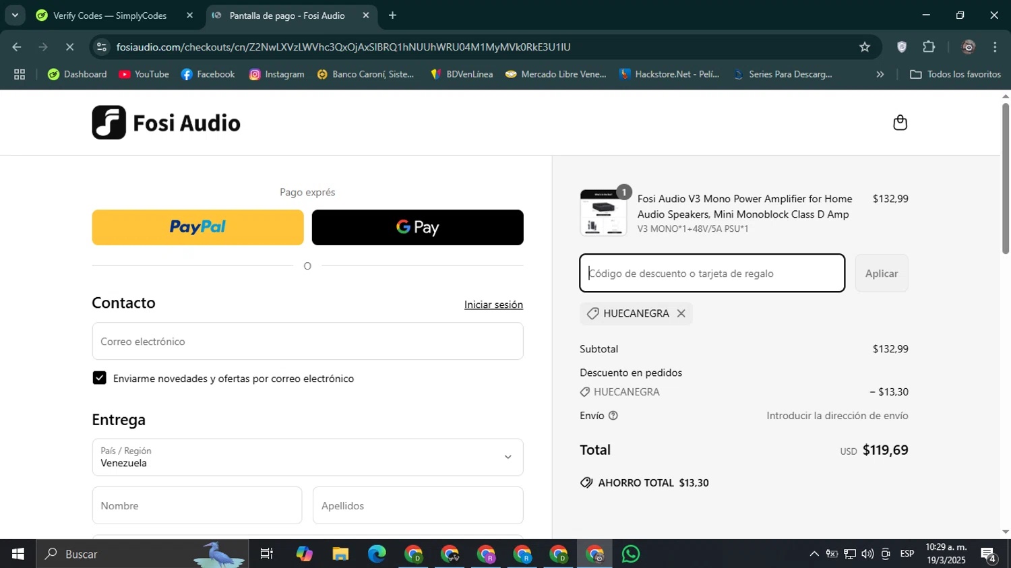Image resolution: width=1011 pixels, height=568 pixels.
Task: Expand the País / Región dropdown
Action: point(307,457)
